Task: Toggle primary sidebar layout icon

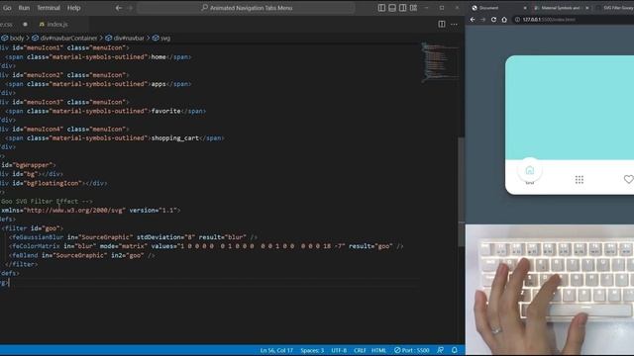Action: tap(381, 8)
